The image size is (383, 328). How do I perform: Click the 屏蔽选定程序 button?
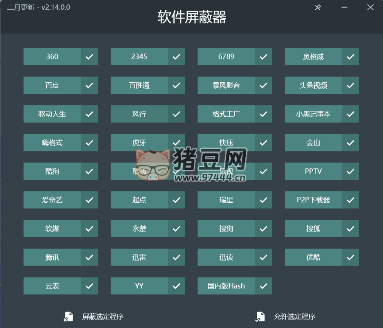click(103, 316)
